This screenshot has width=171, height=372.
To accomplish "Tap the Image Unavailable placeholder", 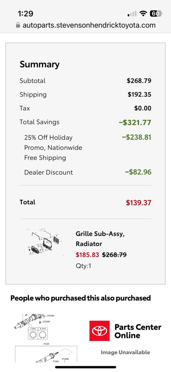I will coord(125,352).
